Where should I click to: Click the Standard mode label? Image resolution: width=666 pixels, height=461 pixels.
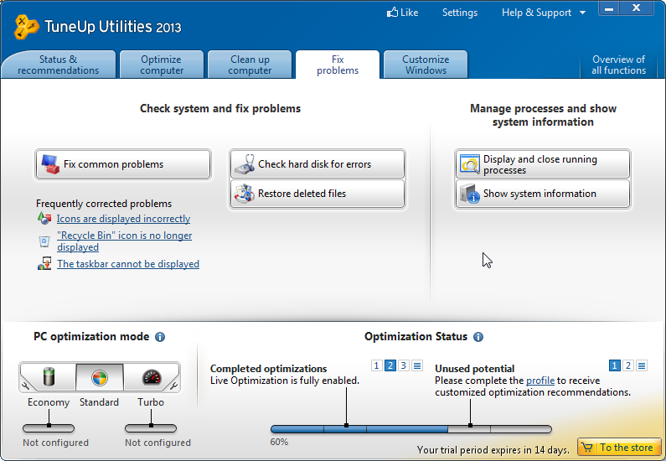(100, 402)
